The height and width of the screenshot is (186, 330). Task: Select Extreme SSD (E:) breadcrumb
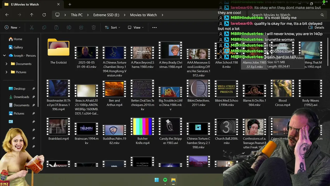(106, 15)
